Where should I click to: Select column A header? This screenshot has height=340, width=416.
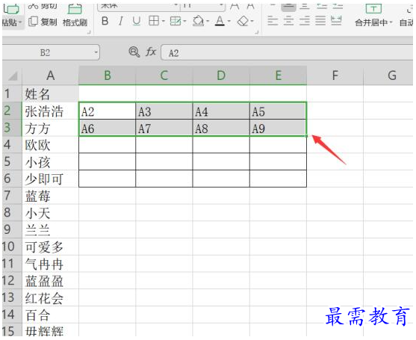pyautogui.click(x=50, y=75)
